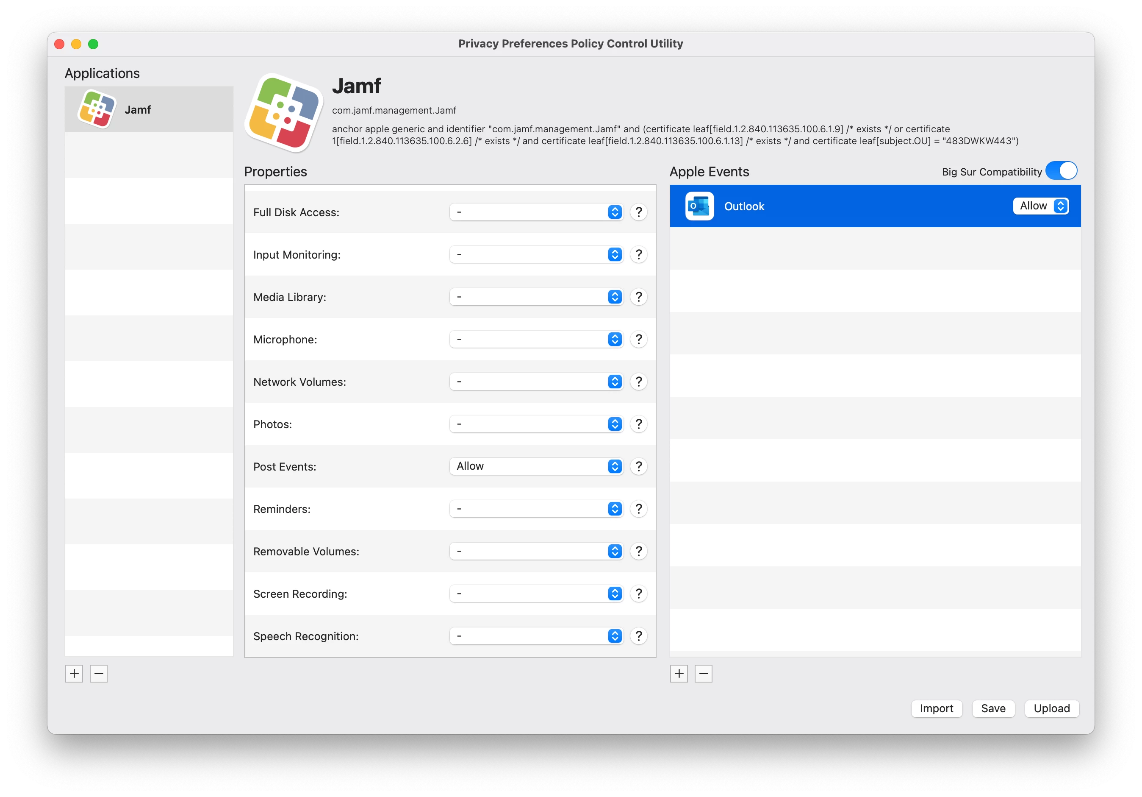1142x797 pixels.
Task: Open Input Monitoring dropdown
Action: coord(536,254)
